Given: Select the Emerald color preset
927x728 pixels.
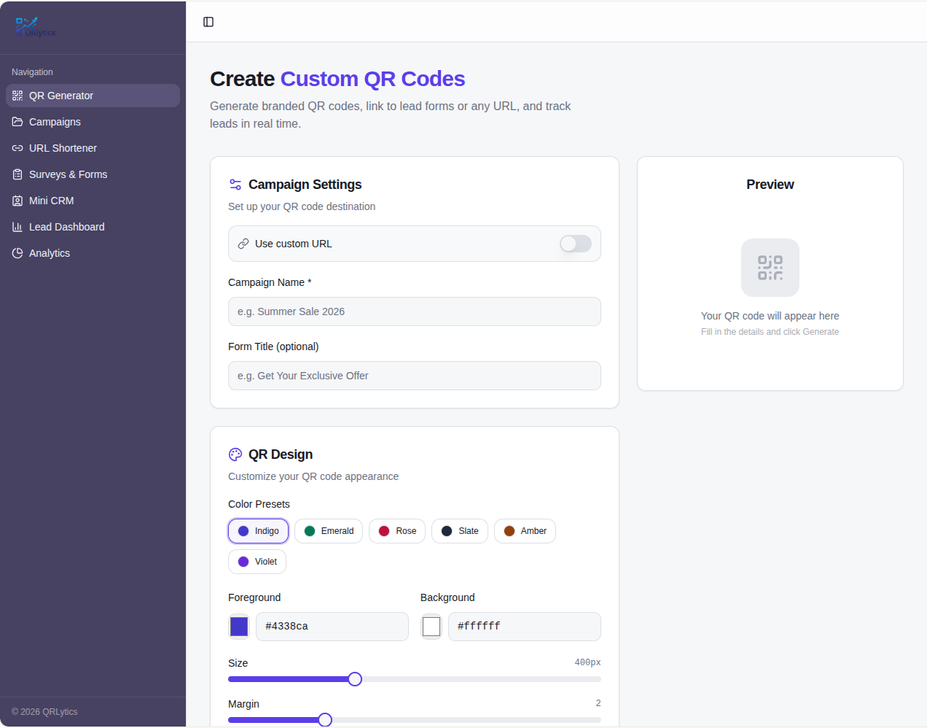Looking at the screenshot, I should 329,531.
